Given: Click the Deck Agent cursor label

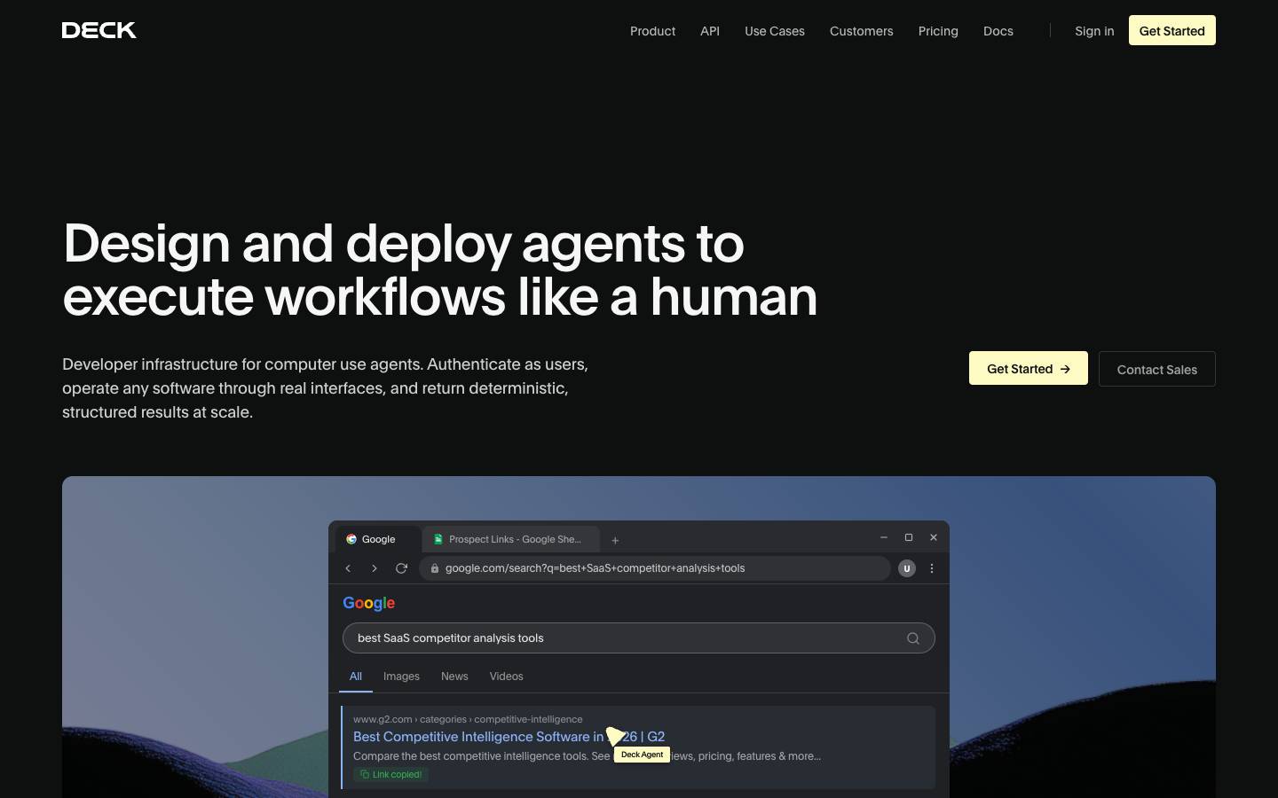Looking at the screenshot, I should pyautogui.click(x=642, y=755).
